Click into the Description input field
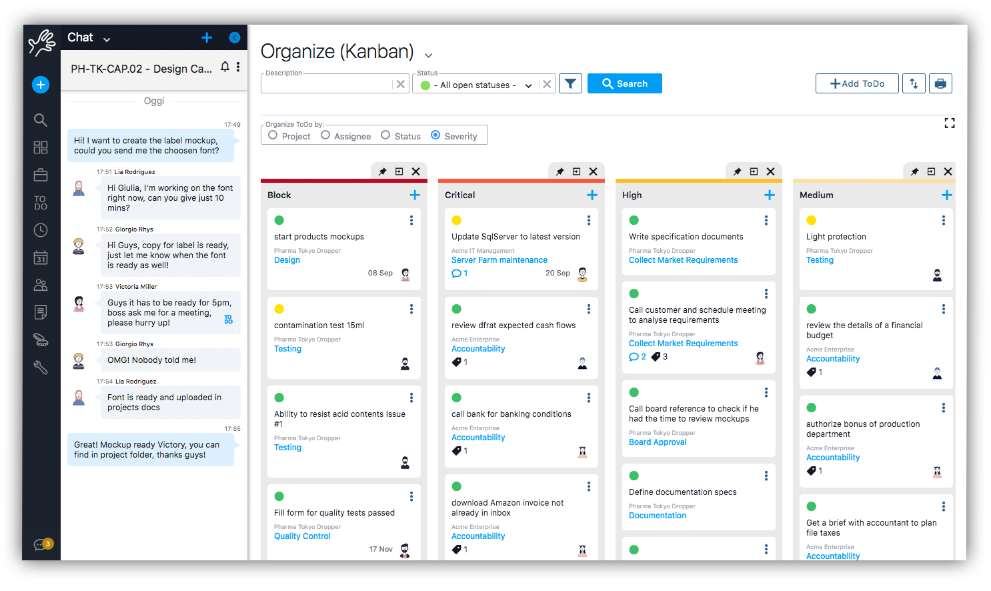Image resolution: width=991 pixels, height=591 pixels. tap(327, 84)
